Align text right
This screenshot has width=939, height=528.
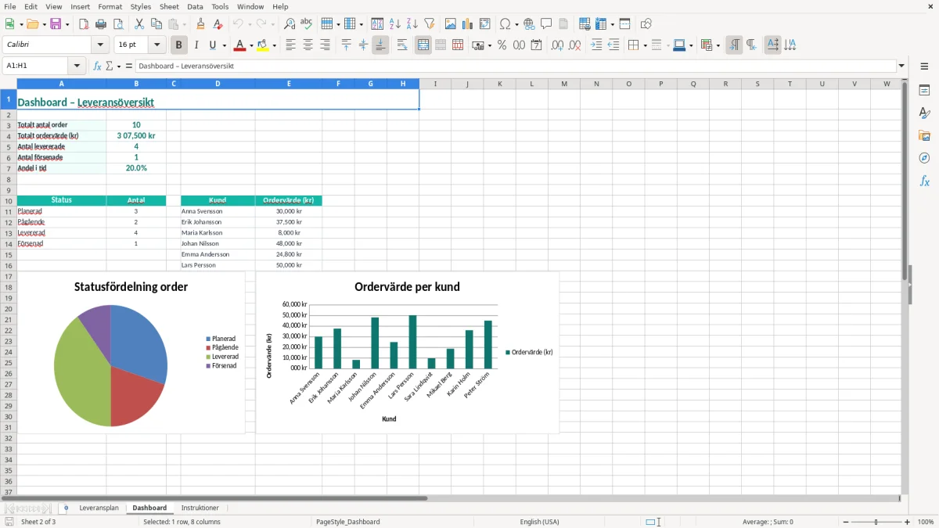click(326, 45)
